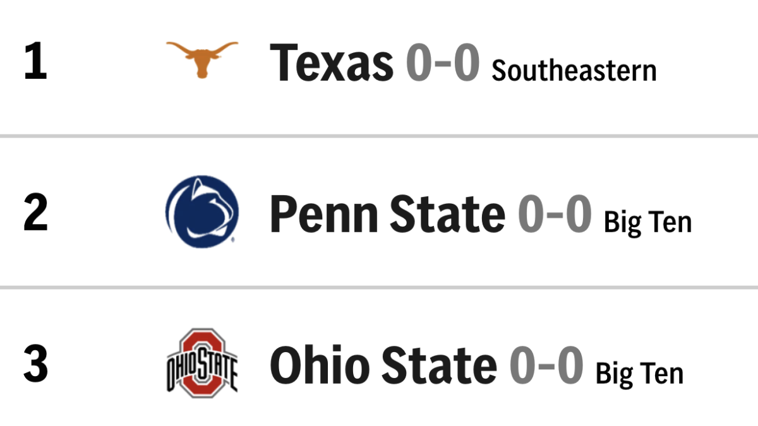The height and width of the screenshot is (426, 758).
Task: Click the divider line below Penn State row
Action: pyautogui.click(x=379, y=287)
